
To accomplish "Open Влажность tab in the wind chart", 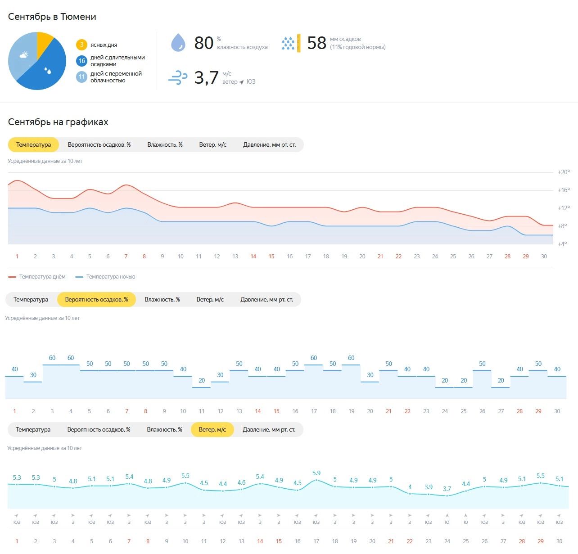I will pos(164,430).
